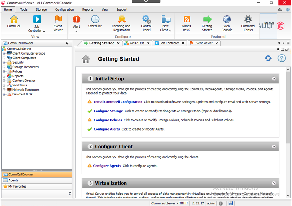This screenshot has width=292, height=206.
Task: Expand the Client Computers tree node
Action: coord(4,58)
